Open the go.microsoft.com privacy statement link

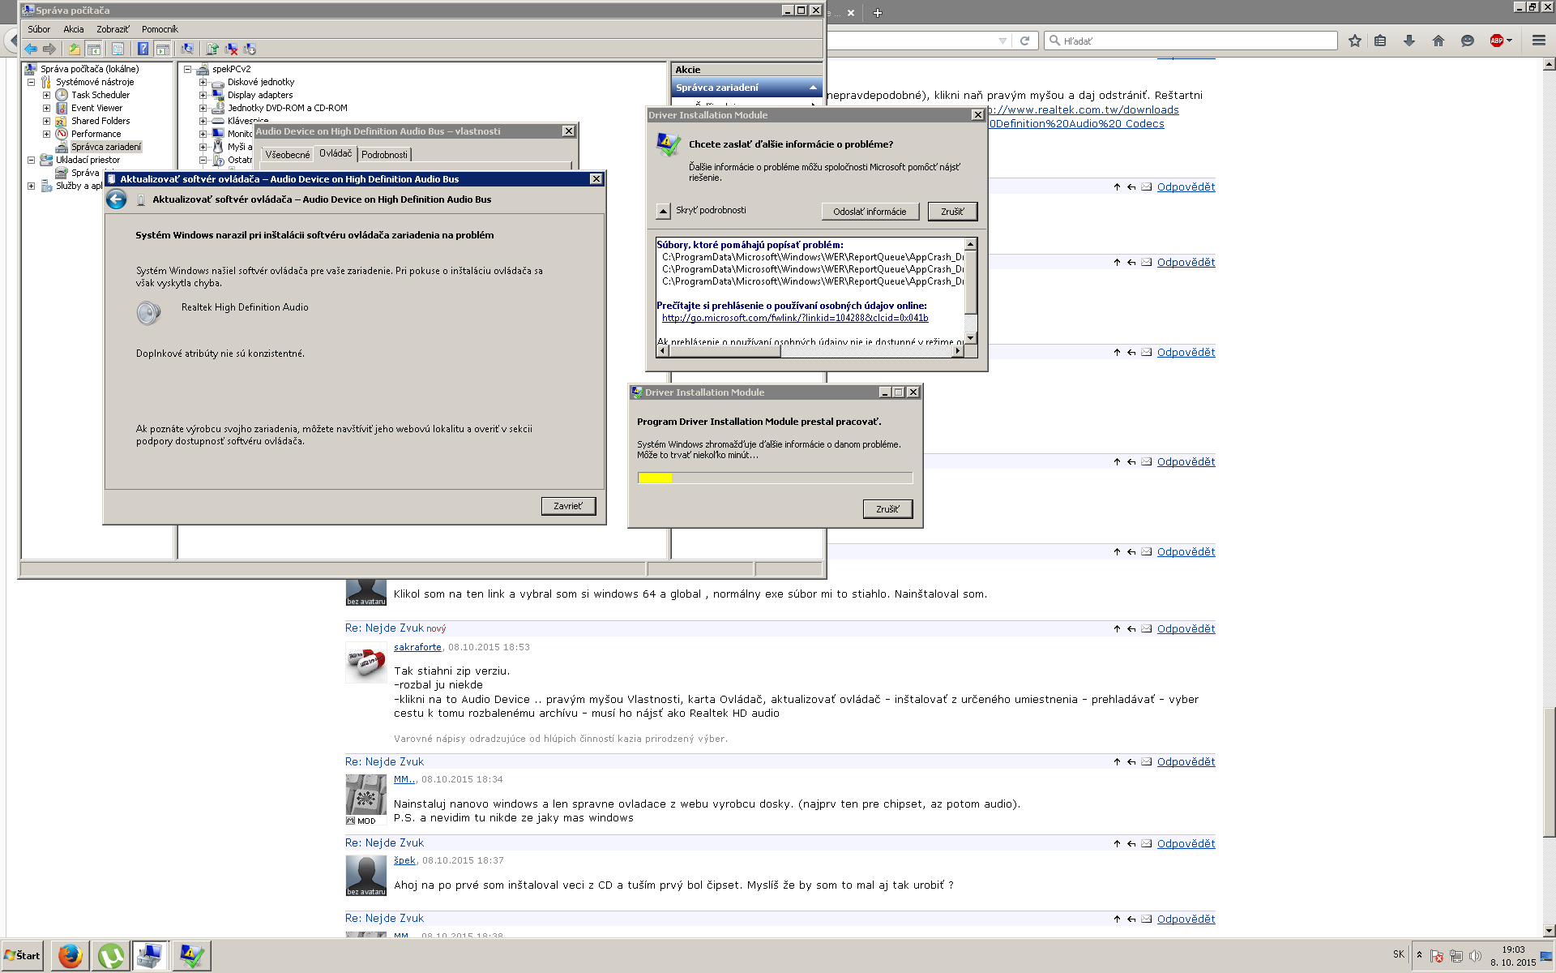(x=794, y=318)
